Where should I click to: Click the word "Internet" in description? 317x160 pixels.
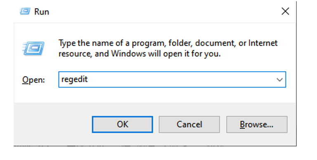[x=263, y=43]
